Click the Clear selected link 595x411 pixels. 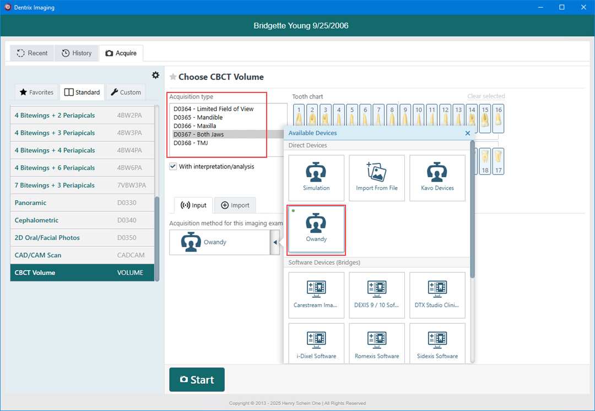point(486,96)
